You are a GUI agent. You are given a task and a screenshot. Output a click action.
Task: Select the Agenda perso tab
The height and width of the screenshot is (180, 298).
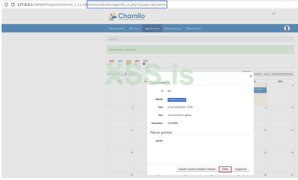point(152,28)
